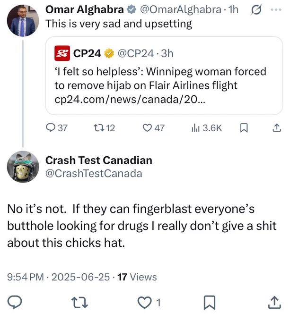Viewport: 290px width, 321px height.
Task: Bookmark Crash Test Canadian's reply
Action: click(x=210, y=303)
